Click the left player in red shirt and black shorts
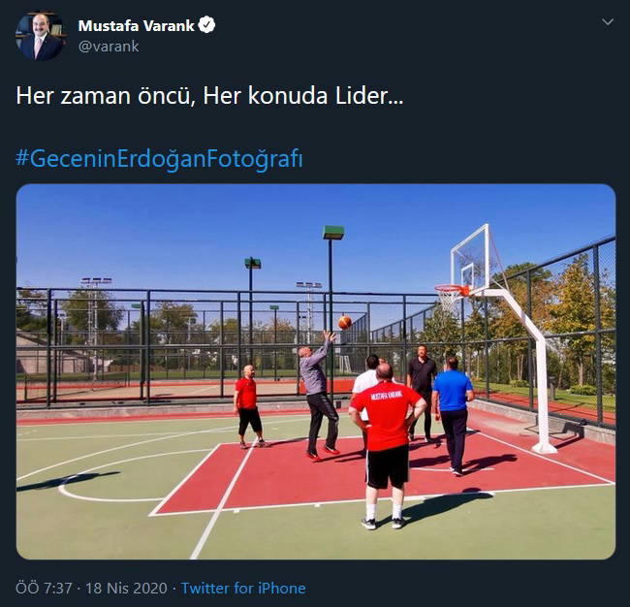The height and width of the screenshot is (607, 630). tap(248, 406)
